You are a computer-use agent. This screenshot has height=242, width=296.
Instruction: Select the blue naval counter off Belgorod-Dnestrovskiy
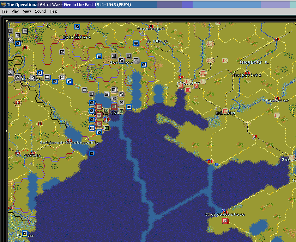tap(92, 153)
